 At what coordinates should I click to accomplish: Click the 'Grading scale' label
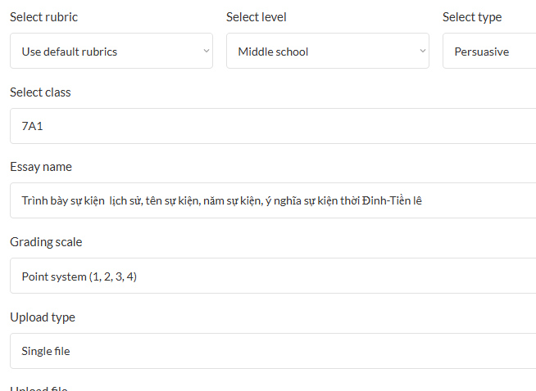tap(46, 242)
